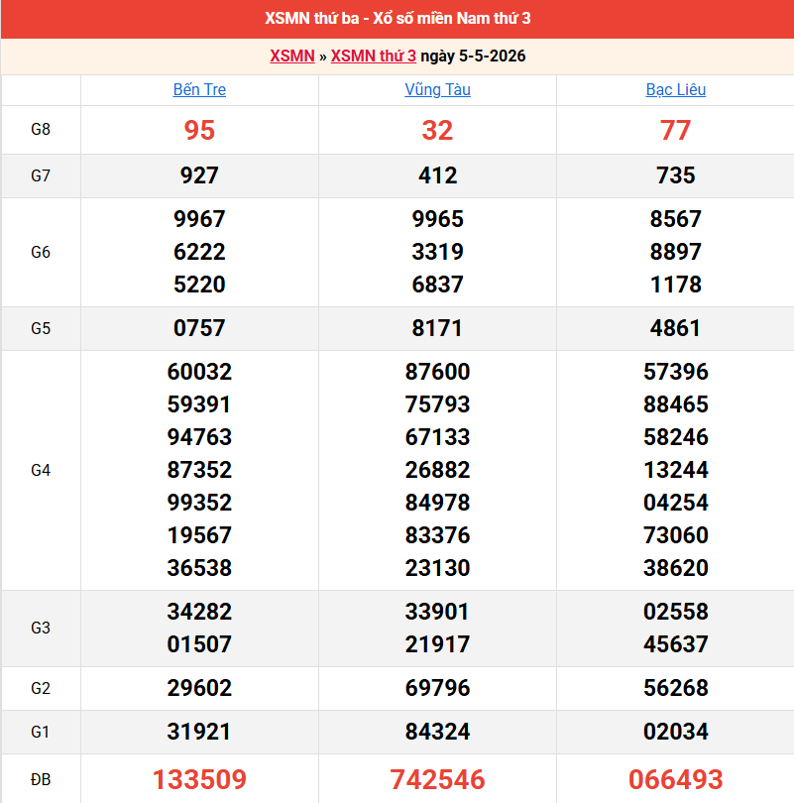
Task: Click Vũng Tàu special prize 742546
Action: click(437, 779)
